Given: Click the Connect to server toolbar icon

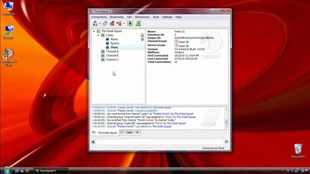Looking at the screenshot, I should (95, 24).
